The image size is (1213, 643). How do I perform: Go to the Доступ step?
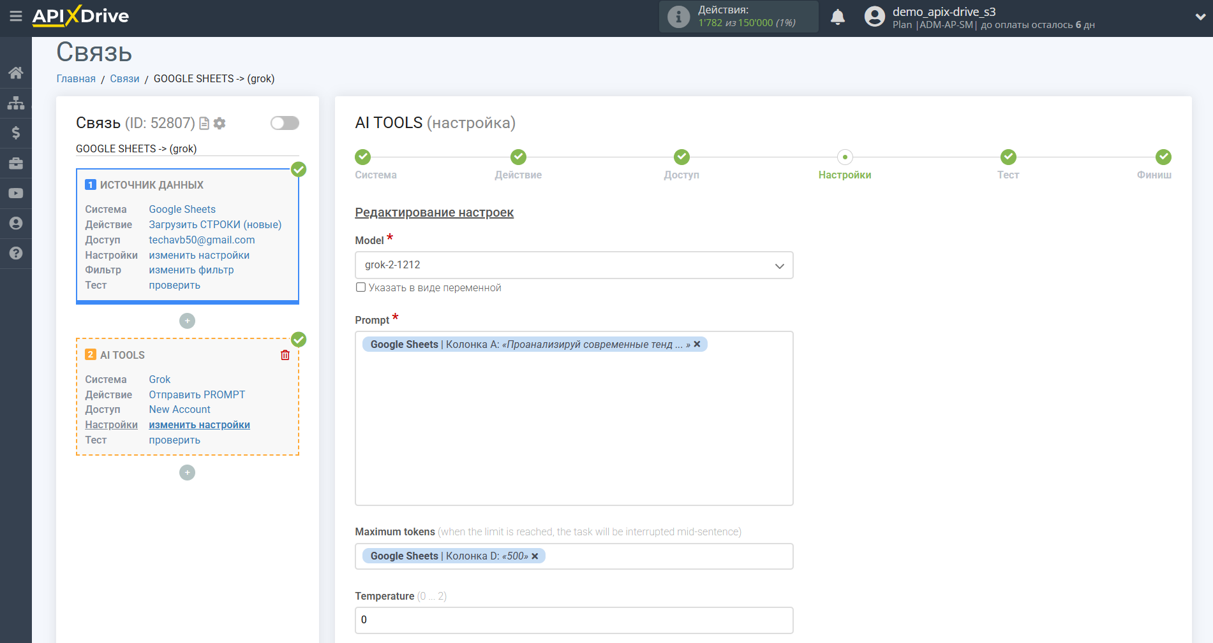(681, 157)
